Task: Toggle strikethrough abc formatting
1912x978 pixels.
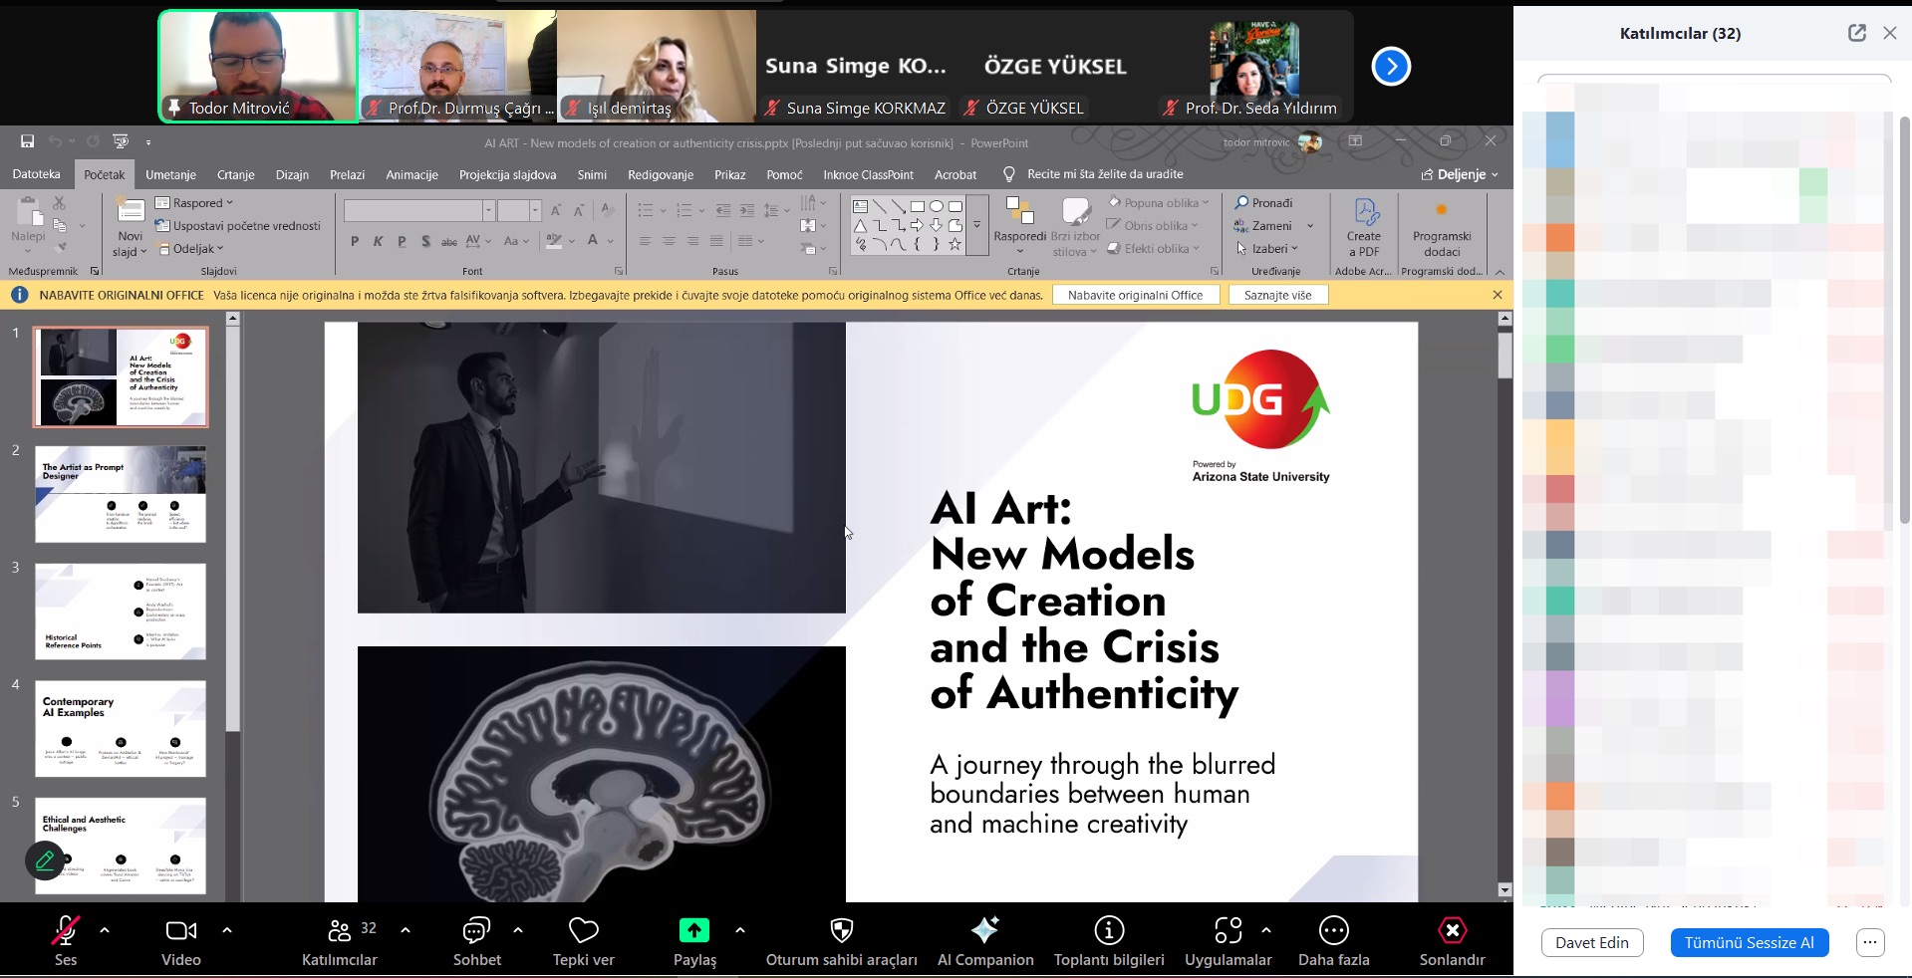Action: pyautogui.click(x=449, y=241)
